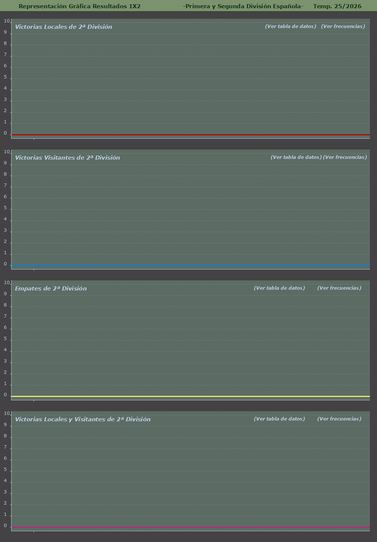
Task: Open 'Ver tabla de datos' for Victorias Visitantes
Action: (x=296, y=157)
